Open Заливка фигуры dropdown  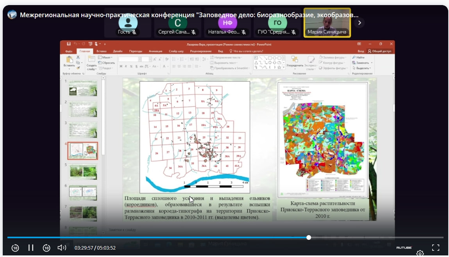click(333, 57)
